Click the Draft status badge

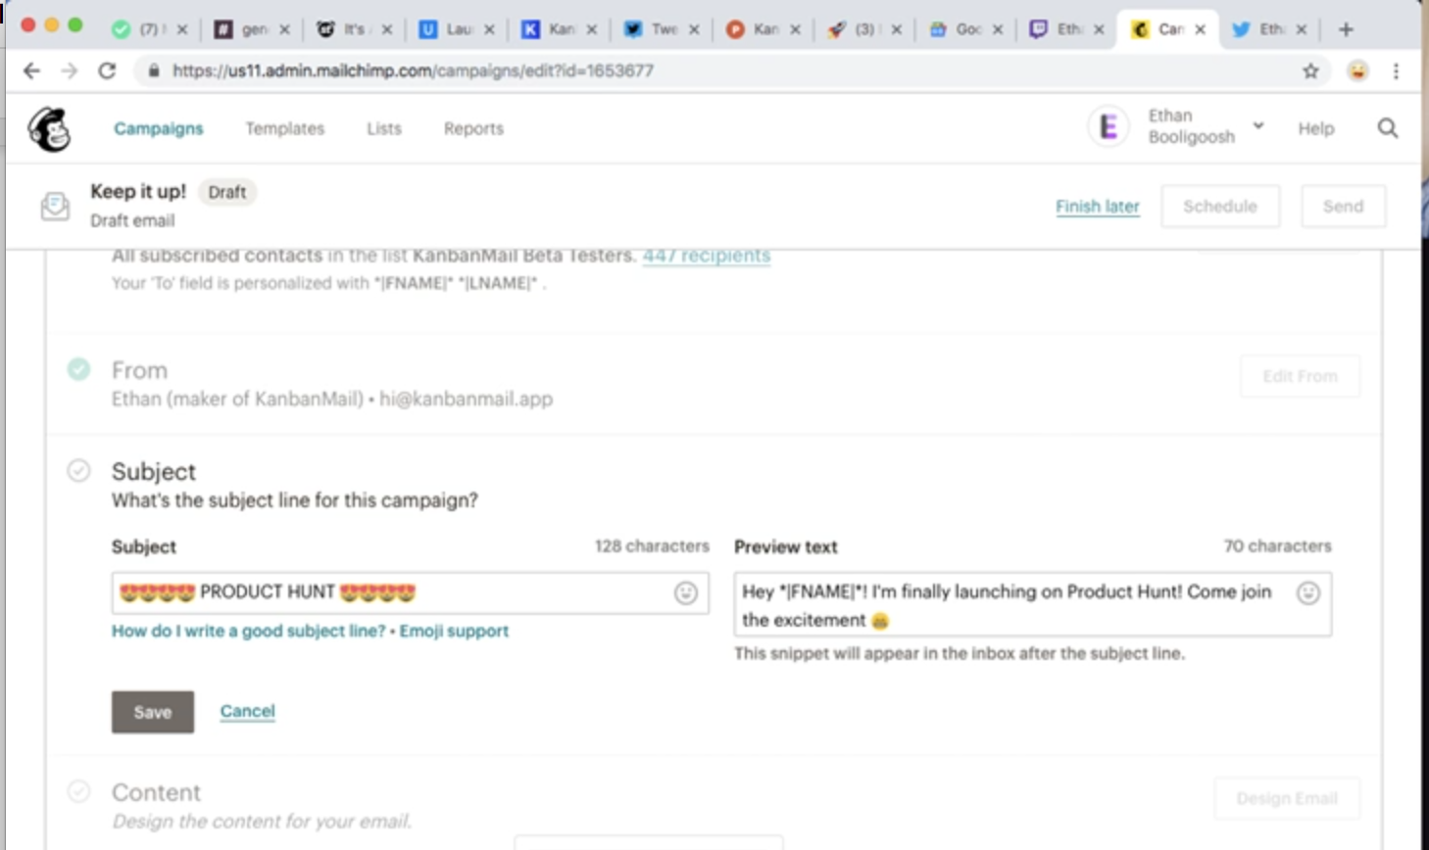click(227, 192)
